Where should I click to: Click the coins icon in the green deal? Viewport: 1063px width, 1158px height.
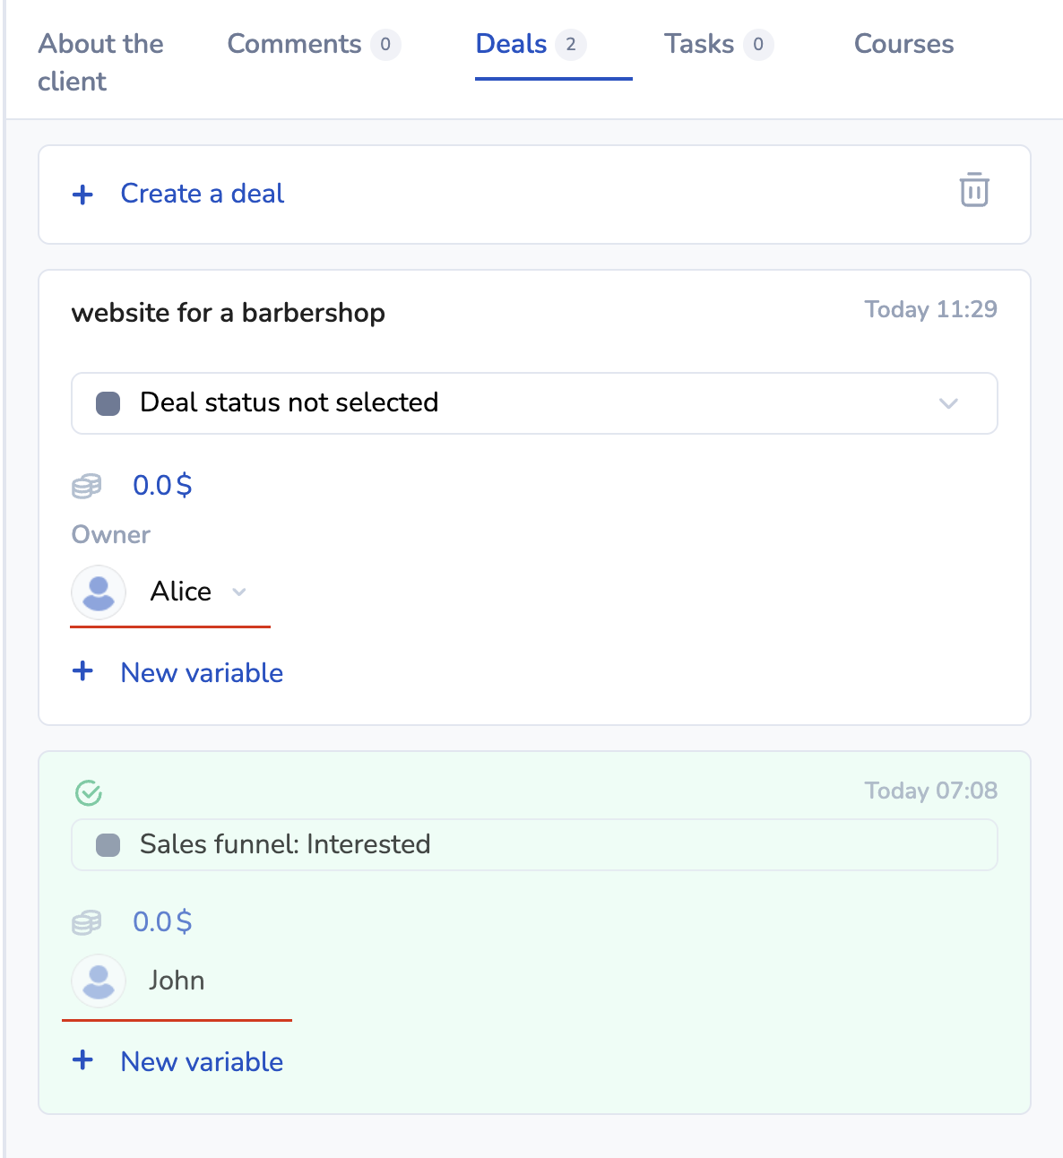[x=87, y=922]
